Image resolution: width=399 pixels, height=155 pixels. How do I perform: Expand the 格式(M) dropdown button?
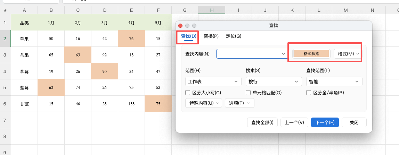coord(346,54)
